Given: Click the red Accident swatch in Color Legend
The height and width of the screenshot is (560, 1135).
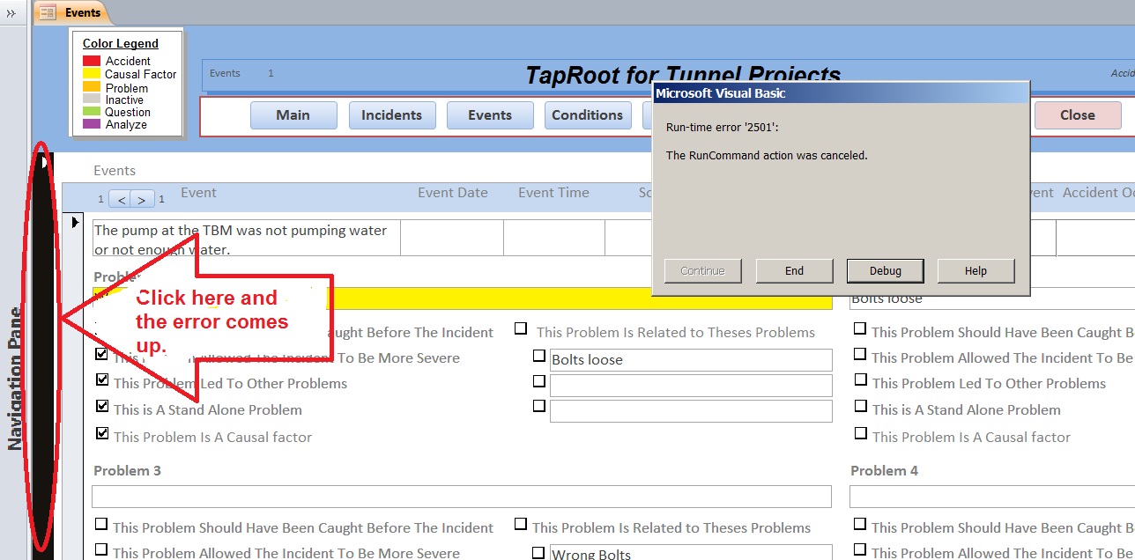Looking at the screenshot, I should pos(92,62).
